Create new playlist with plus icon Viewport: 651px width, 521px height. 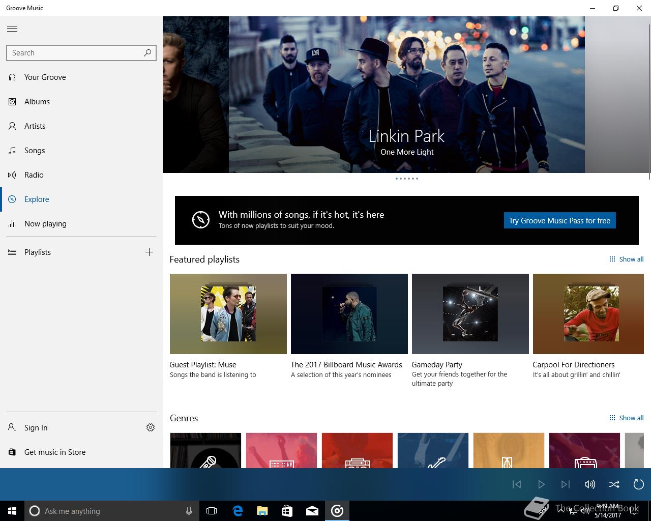click(x=149, y=252)
